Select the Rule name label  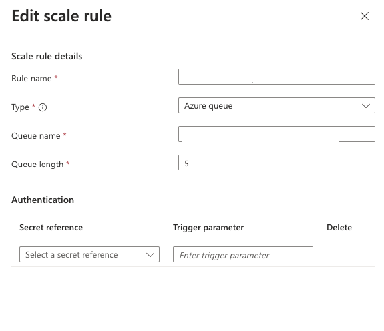pyautogui.click(x=31, y=79)
